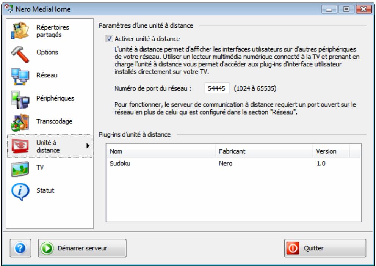Click the Version column header
The height and width of the screenshot is (266, 376).
click(331, 151)
